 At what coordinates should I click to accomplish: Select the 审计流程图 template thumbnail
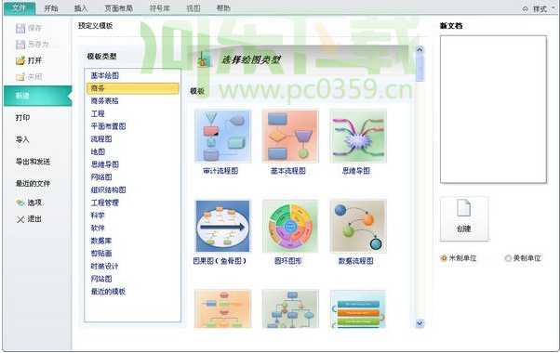(x=222, y=137)
